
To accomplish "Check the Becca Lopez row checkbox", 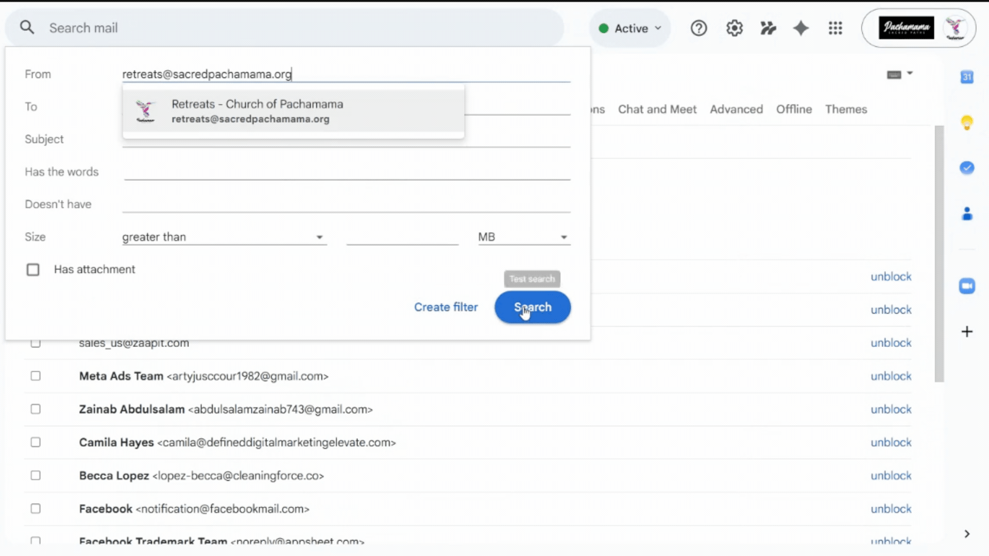I will pyautogui.click(x=36, y=476).
